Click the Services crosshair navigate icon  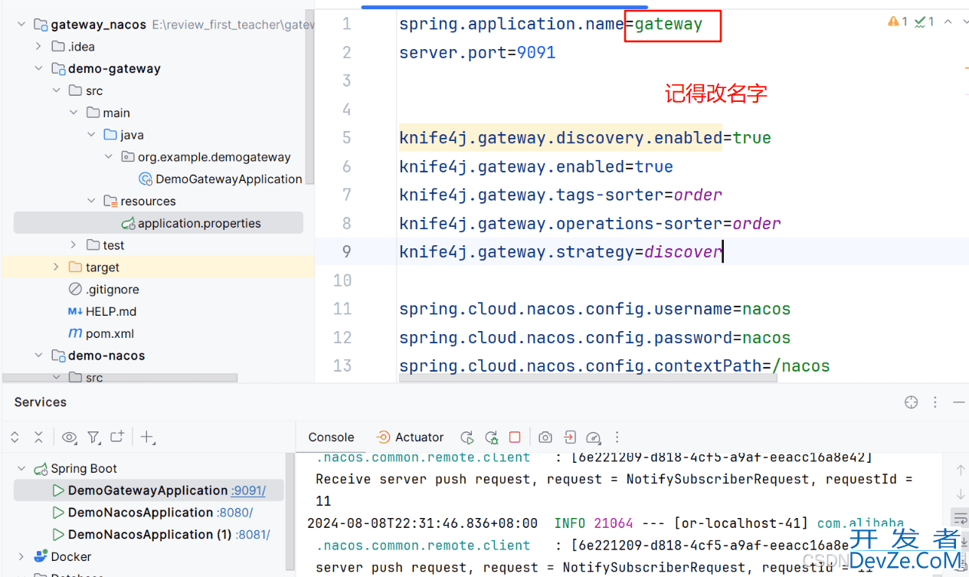click(911, 402)
